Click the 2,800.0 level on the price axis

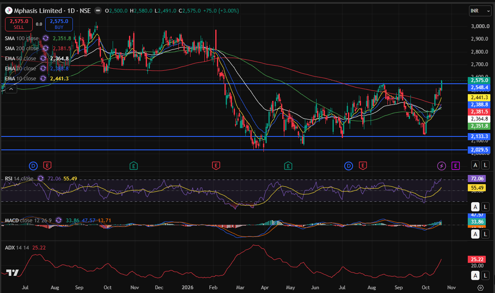(480, 52)
